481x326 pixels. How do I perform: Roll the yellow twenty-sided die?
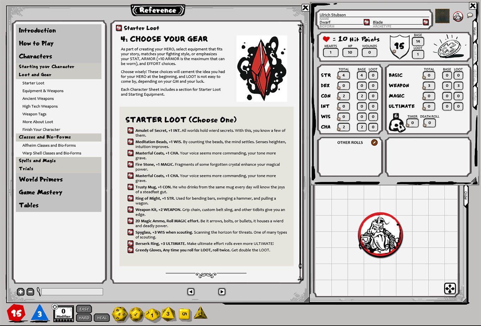120,313
